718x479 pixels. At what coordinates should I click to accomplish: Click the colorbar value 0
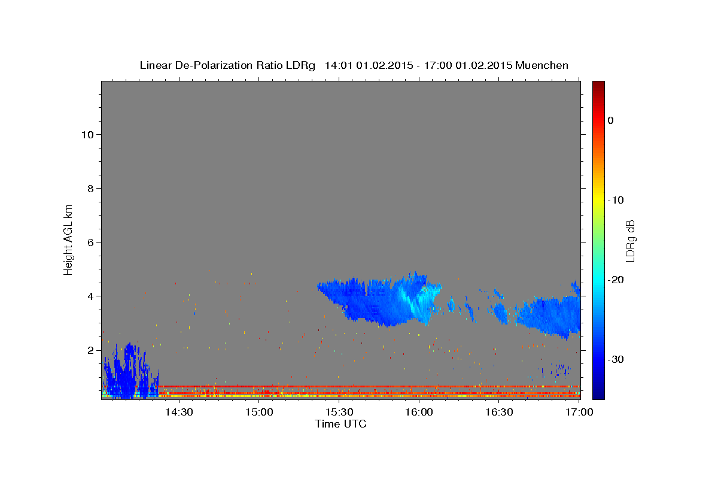click(611, 120)
